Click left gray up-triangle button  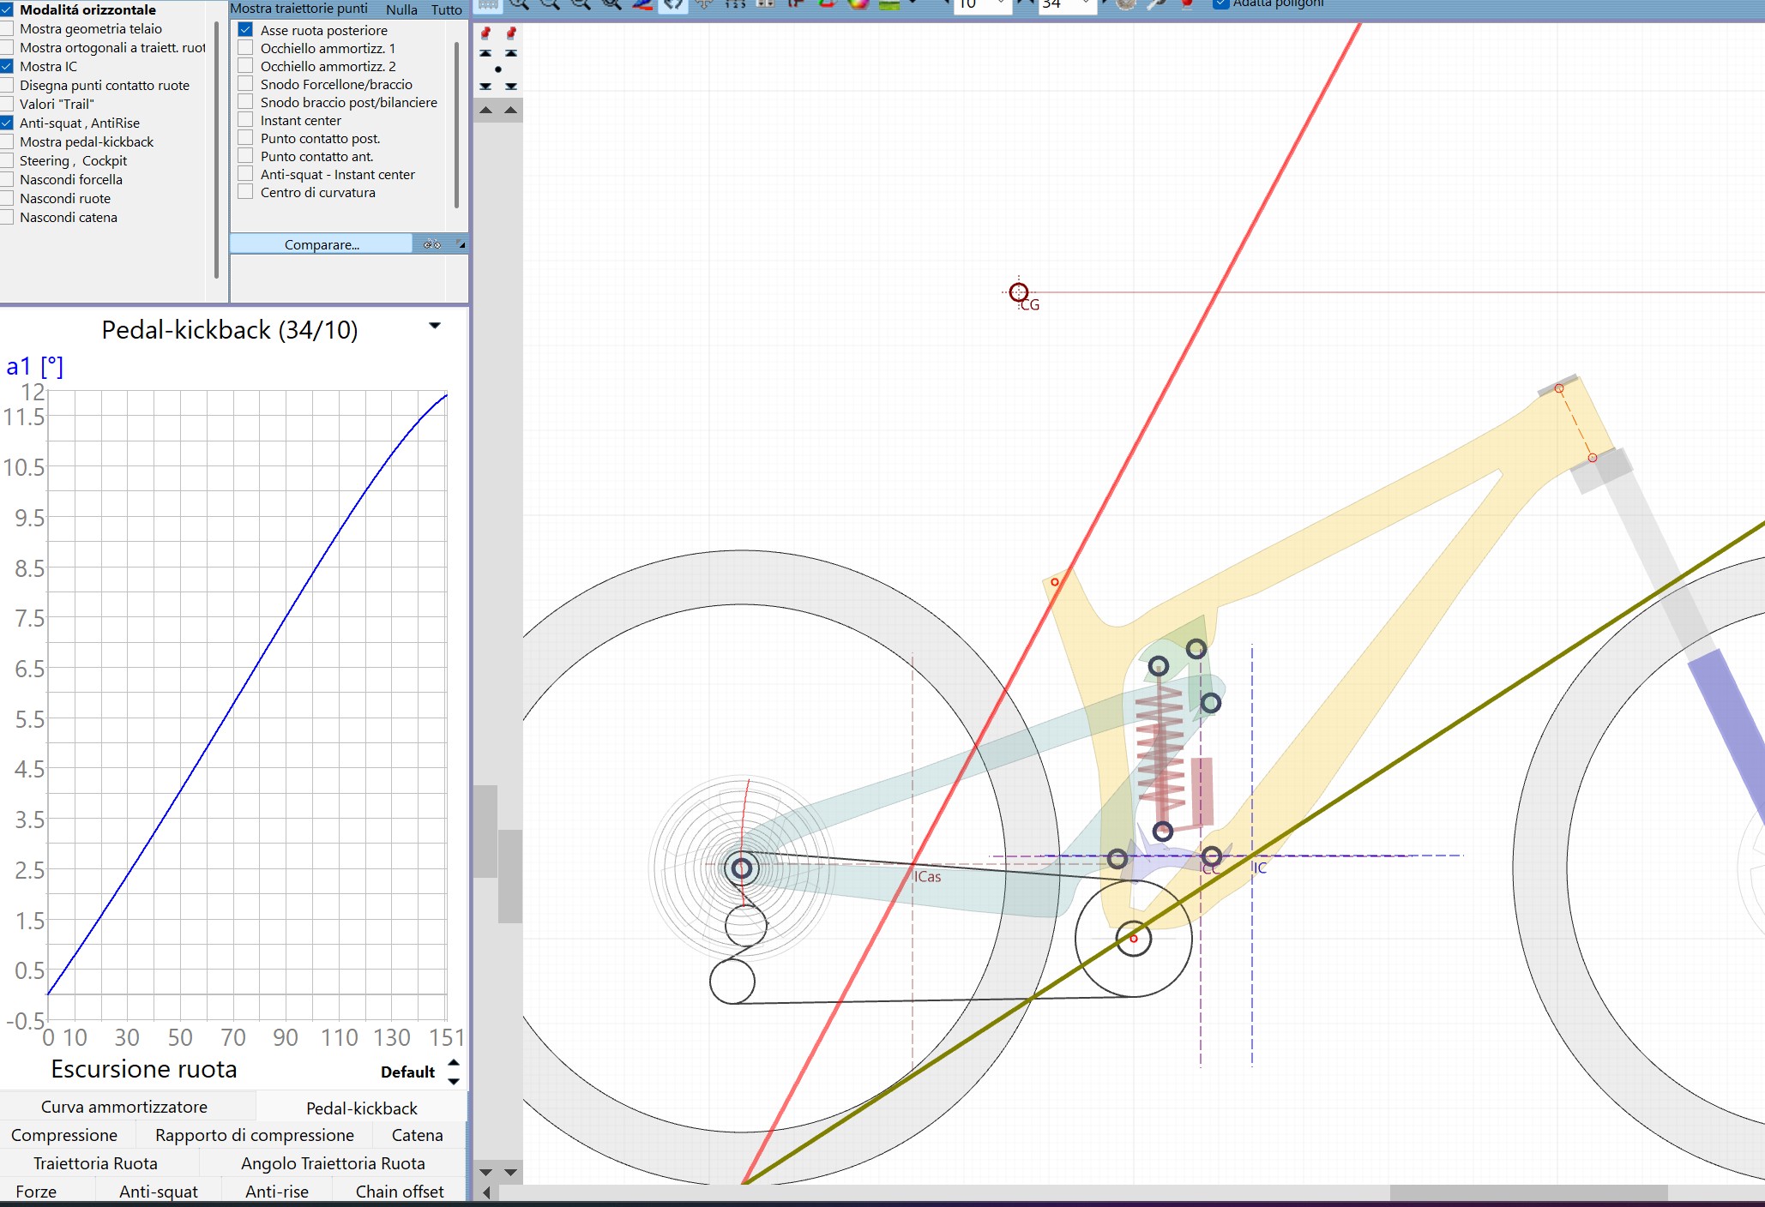click(485, 110)
